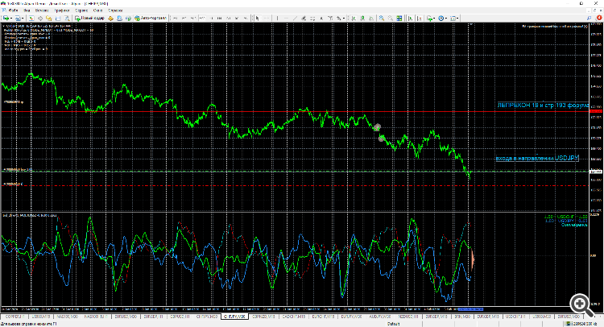Open the Окно menu
This screenshot has width=604, height=327.
point(97,10)
